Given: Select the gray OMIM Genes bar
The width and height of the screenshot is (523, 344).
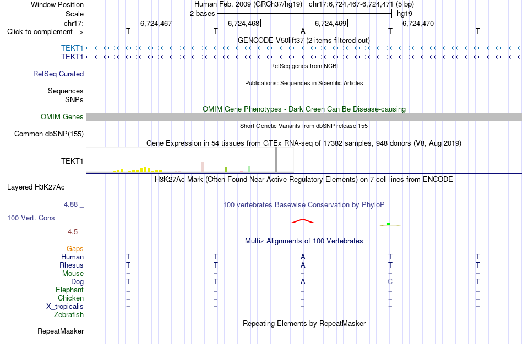Looking at the screenshot, I should click(304, 116).
